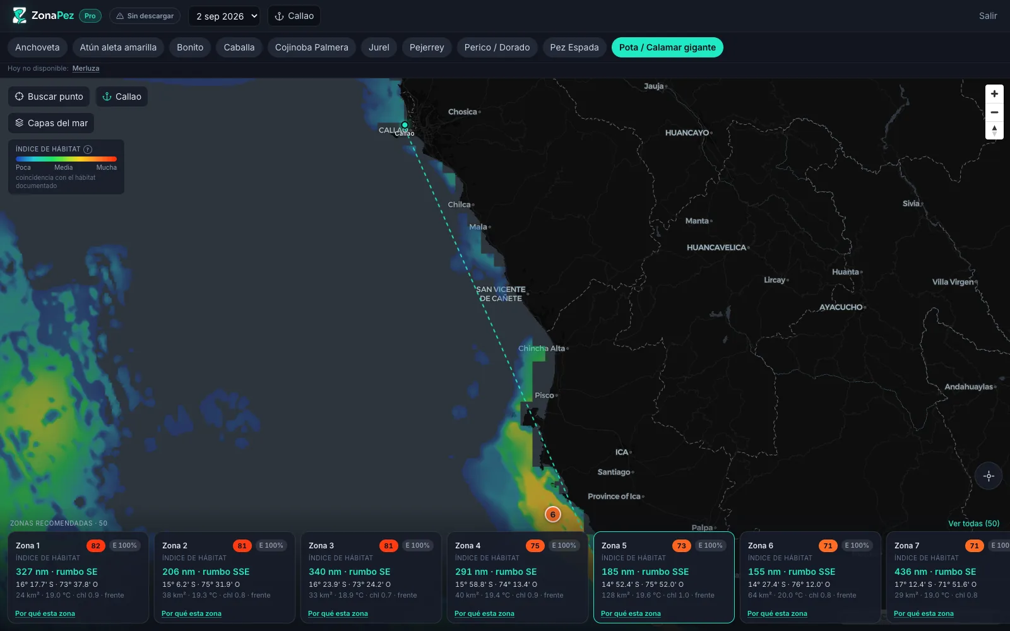Screen dimensions: 1010x631
Task: Click the score badge 82 on Zona 1
Action: pos(95,545)
